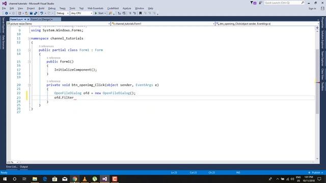Open the CodeMaid menu

tap(113, 8)
